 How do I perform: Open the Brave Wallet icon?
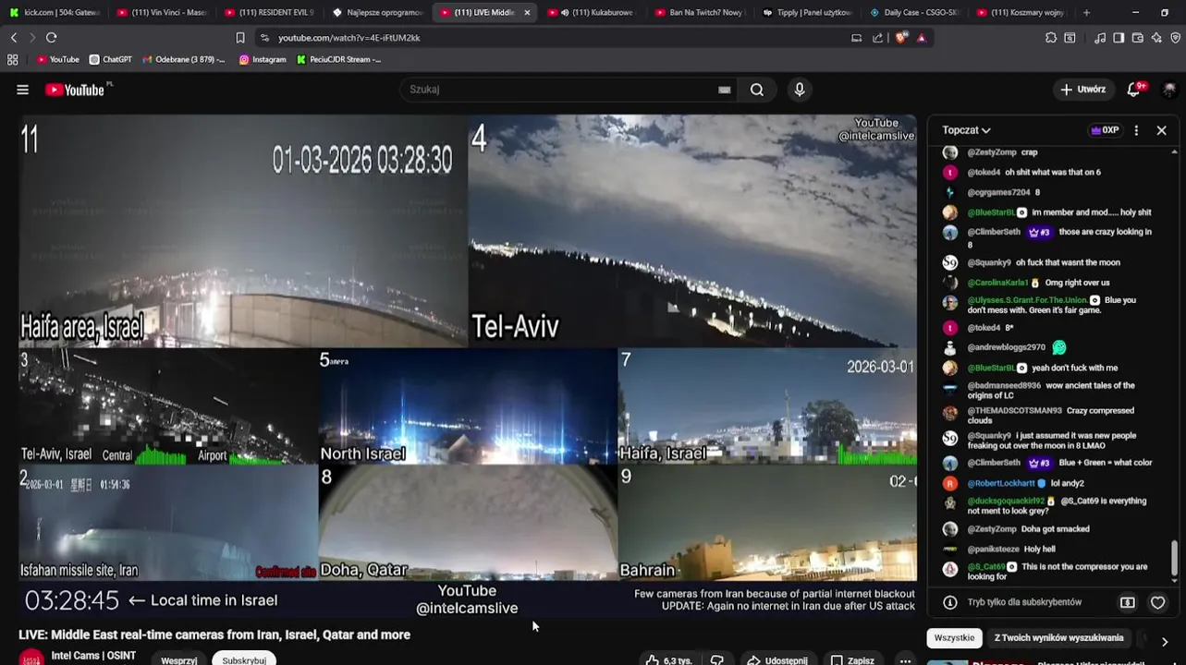[1138, 38]
